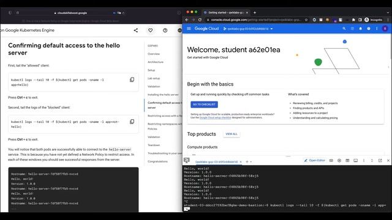Click the heart favorite icon on lab page
This screenshot has width=392, height=220.
pyautogui.click(x=150, y=31)
